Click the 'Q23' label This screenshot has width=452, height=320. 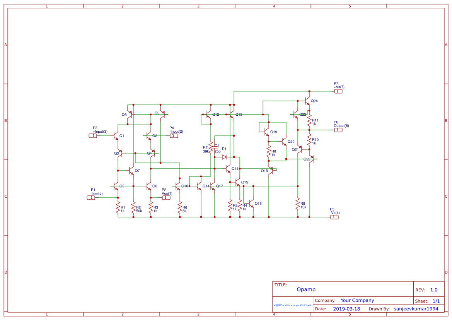pos(303,115)
